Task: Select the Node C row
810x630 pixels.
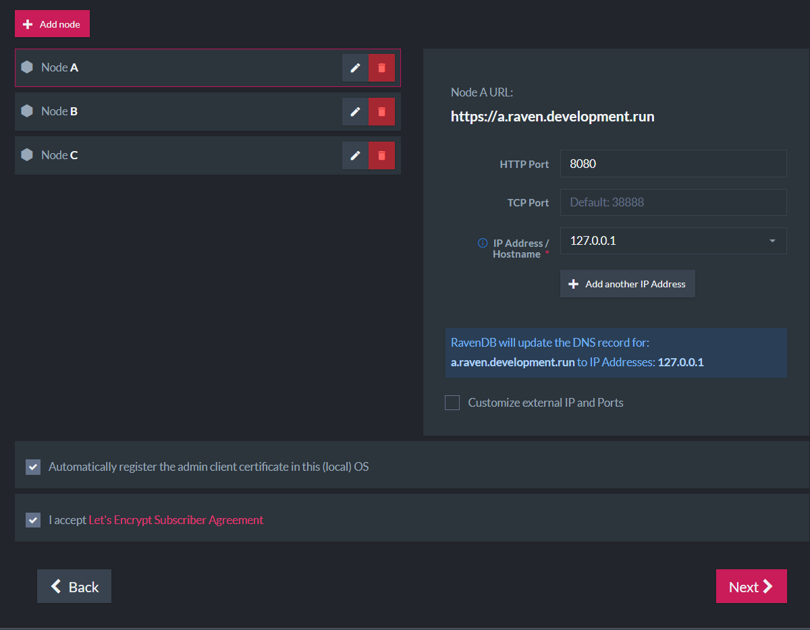Action: point(208,155)
